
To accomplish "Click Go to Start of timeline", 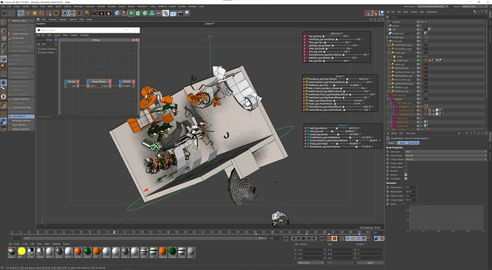I will click(286, 239).
